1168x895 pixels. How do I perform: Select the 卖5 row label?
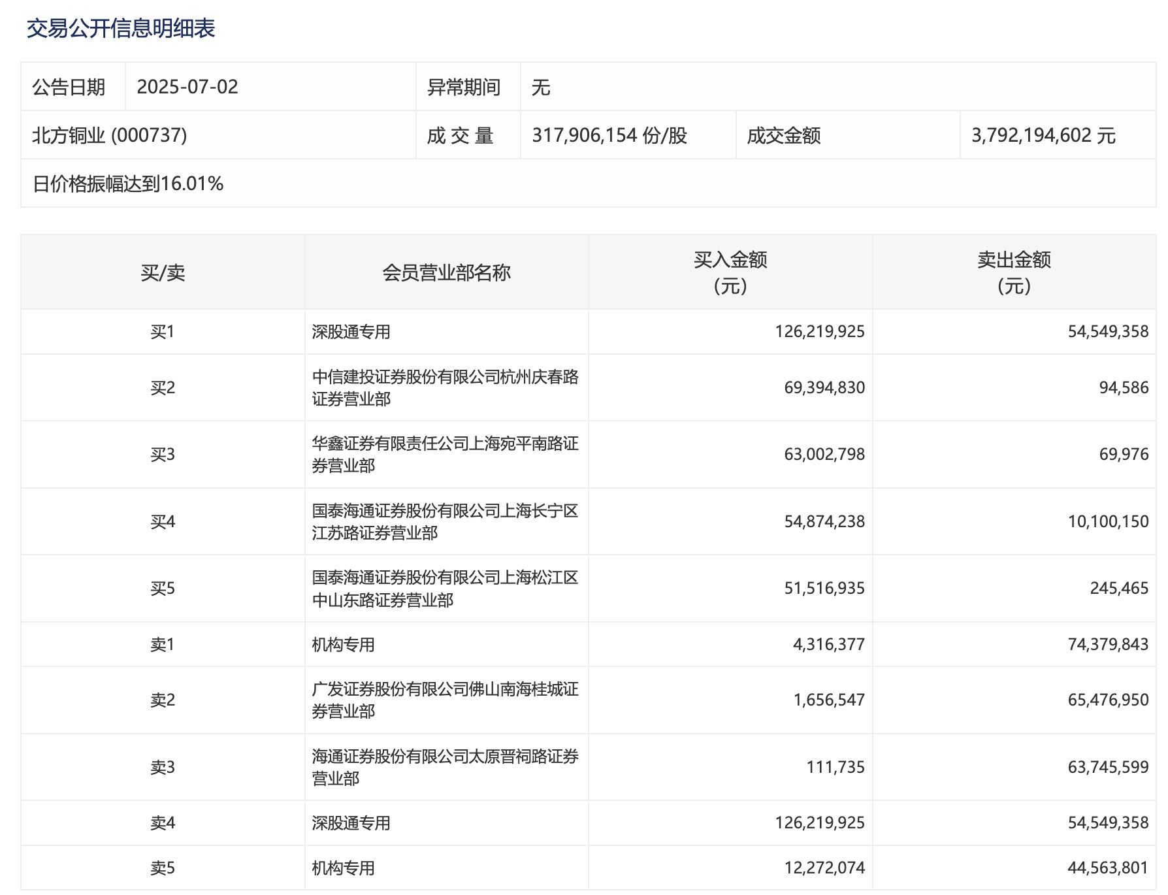click(163, 868)
